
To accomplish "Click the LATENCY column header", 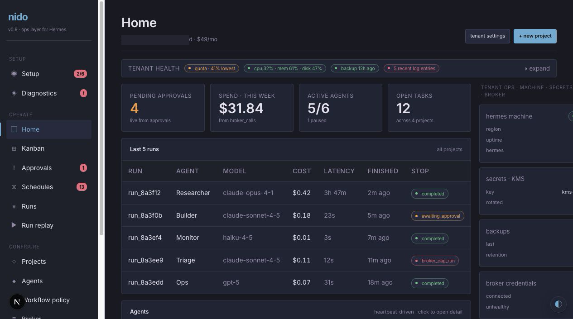I will [x=339, y=171].
